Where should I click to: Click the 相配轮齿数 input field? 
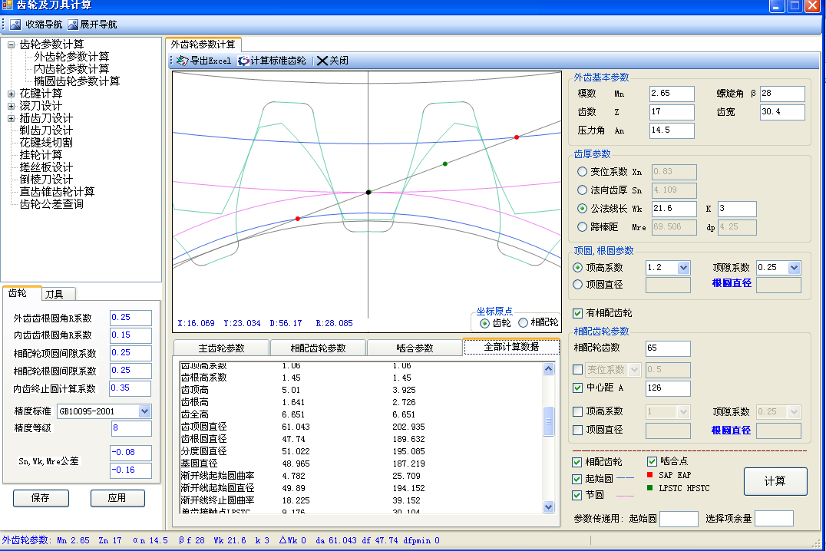coord(668,348)
